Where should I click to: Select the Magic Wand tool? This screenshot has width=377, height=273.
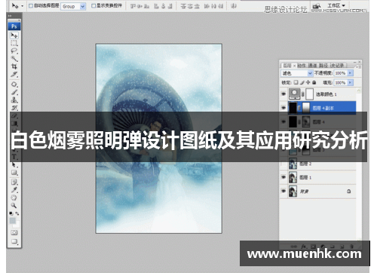click(x=14, y=59)
